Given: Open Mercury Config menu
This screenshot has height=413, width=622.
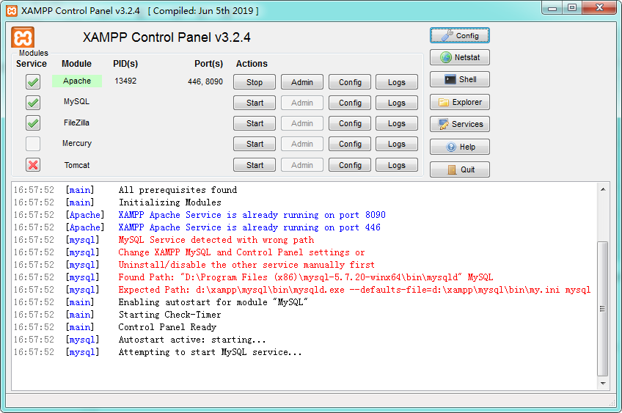Looking at the screenshot, I should (350, 144).
